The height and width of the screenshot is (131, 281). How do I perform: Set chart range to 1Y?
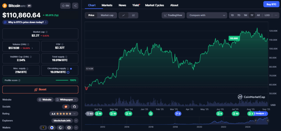coord(252,15)
